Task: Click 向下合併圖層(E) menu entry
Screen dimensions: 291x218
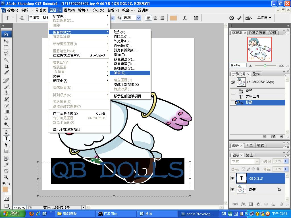Action: [79, 114]
